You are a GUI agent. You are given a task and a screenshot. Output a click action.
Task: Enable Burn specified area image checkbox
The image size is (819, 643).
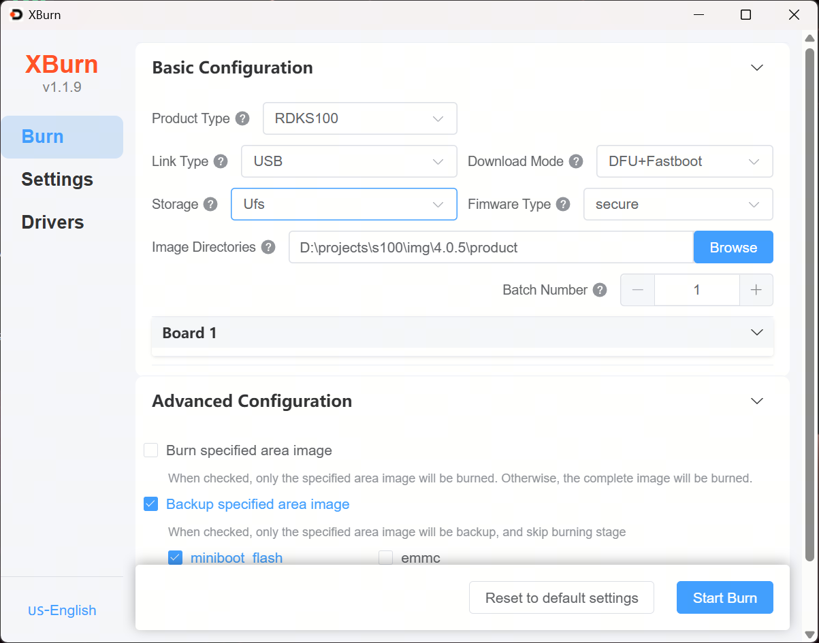pos(151,450)
